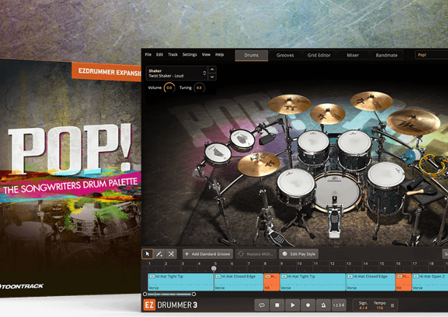The height and width of the screenshot is (317, 448).
Task: Select previous instrument with the up chevron
Action: (x=212, y=70)
